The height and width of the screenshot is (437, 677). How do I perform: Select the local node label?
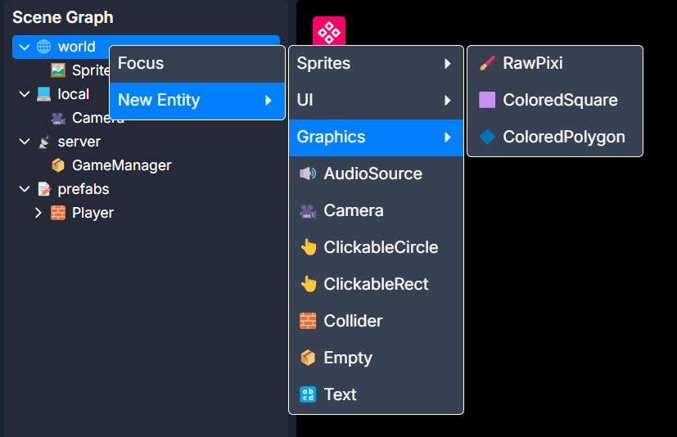point(74,94)
